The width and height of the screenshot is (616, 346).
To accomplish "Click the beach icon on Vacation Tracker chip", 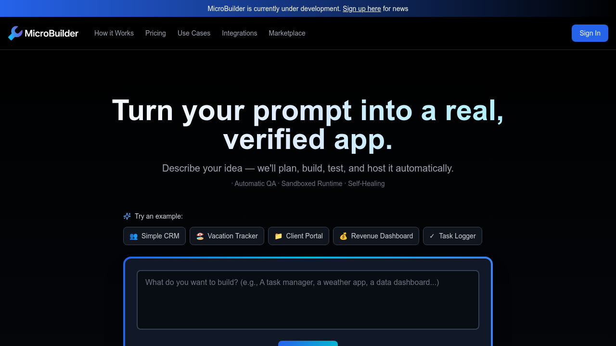I will coord(199,236).
